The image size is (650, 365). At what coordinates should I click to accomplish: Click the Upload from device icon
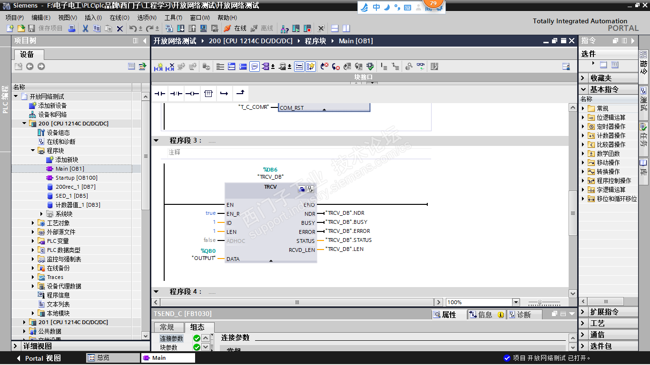tap(192, 29)
